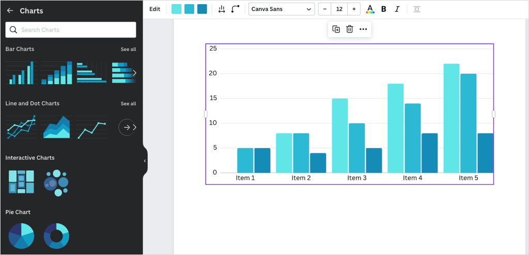Image resolution: width=529 pixels, height=255 pixels.
Task: Increase font size with plus button
Action: 354,9
